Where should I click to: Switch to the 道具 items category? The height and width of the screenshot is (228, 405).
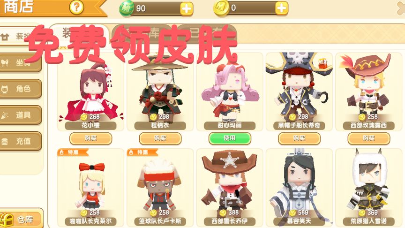pyautogui.click(x=21, y=115)
